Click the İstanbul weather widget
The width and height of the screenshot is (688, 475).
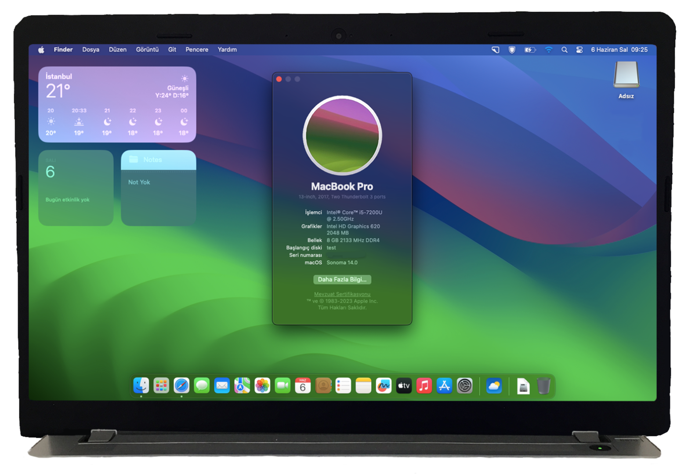click(117, 104)
